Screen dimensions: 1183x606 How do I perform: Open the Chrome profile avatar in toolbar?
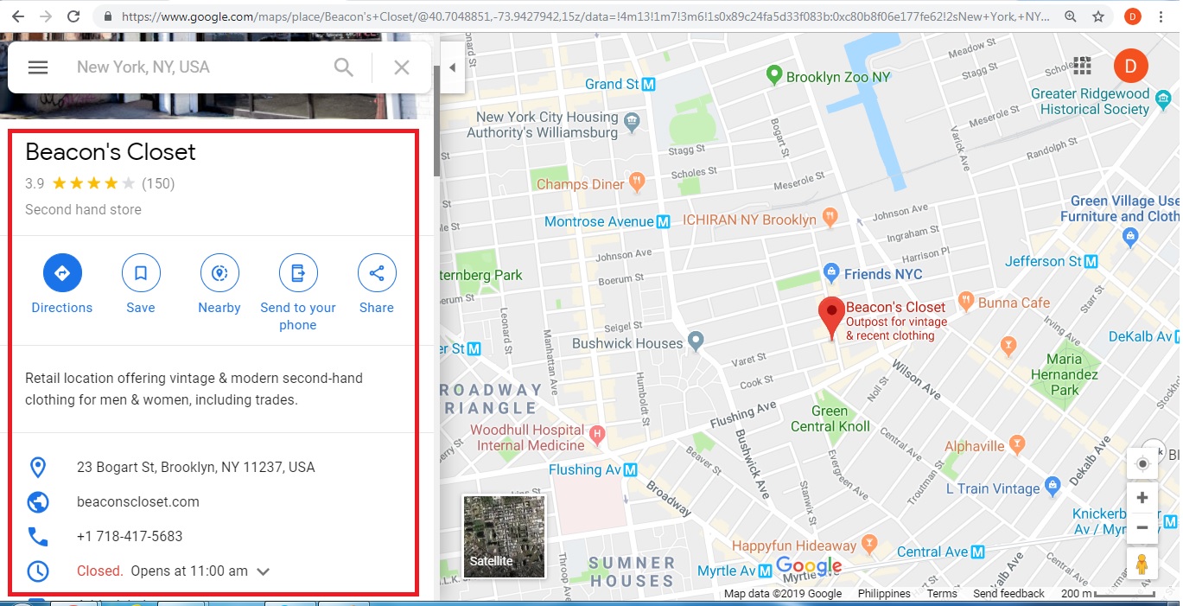click(x=1133, y=16)
